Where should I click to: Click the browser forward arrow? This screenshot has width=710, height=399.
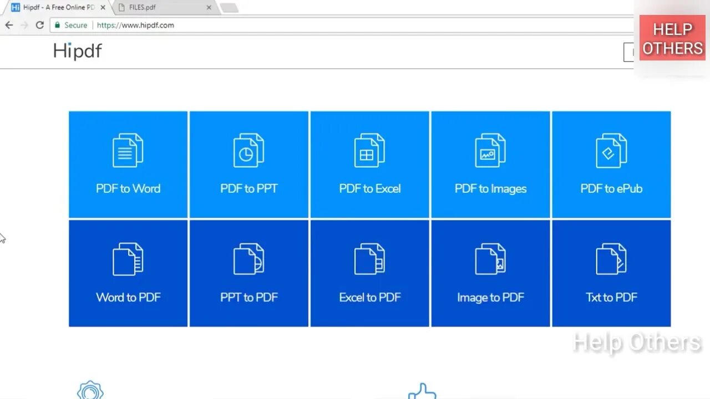(24, 25)
